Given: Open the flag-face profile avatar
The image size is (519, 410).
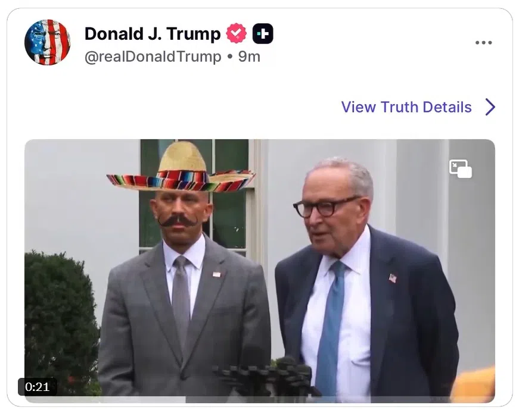Looking at the screenshot, I should (47, 42).
